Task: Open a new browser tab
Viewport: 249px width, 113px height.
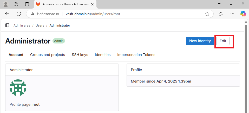Action: click(x=102, y=4)
